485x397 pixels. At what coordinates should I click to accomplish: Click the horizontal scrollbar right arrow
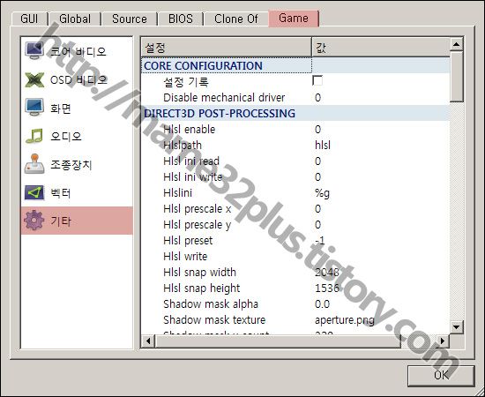click(x=443, y=341)
